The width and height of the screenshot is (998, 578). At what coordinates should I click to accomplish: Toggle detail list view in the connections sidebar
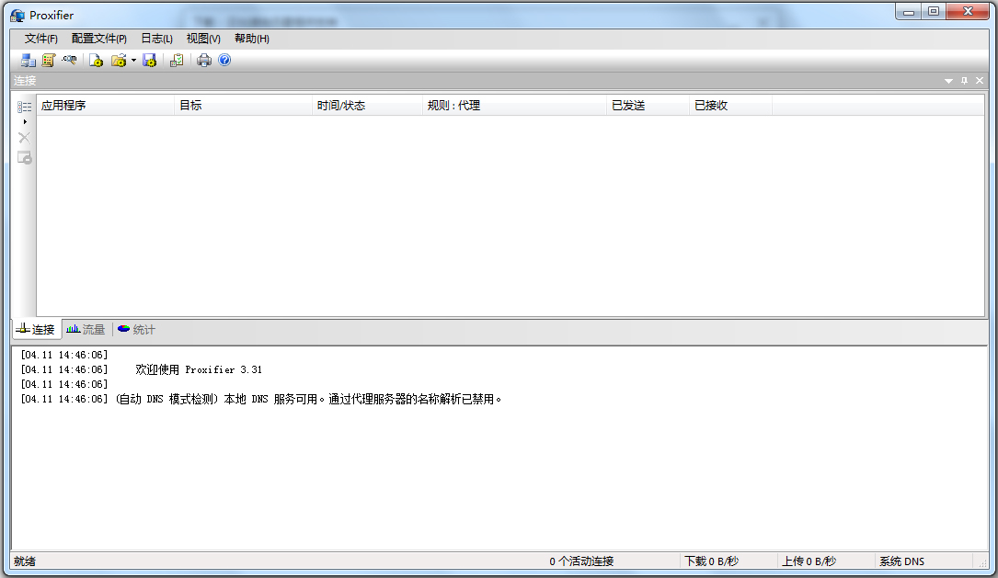coord(23,106)
